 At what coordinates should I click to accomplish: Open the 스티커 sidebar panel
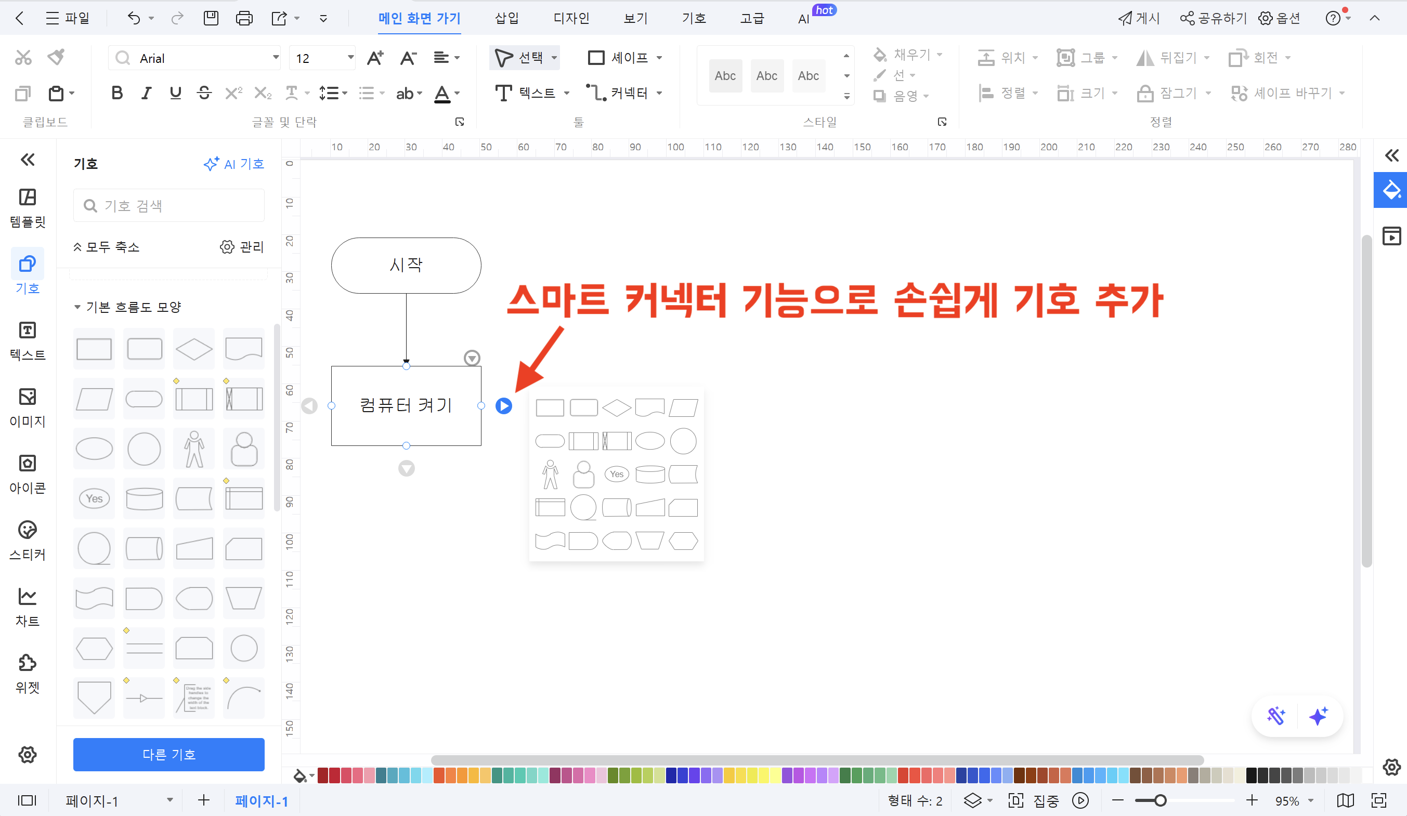[x=28, y=539]
